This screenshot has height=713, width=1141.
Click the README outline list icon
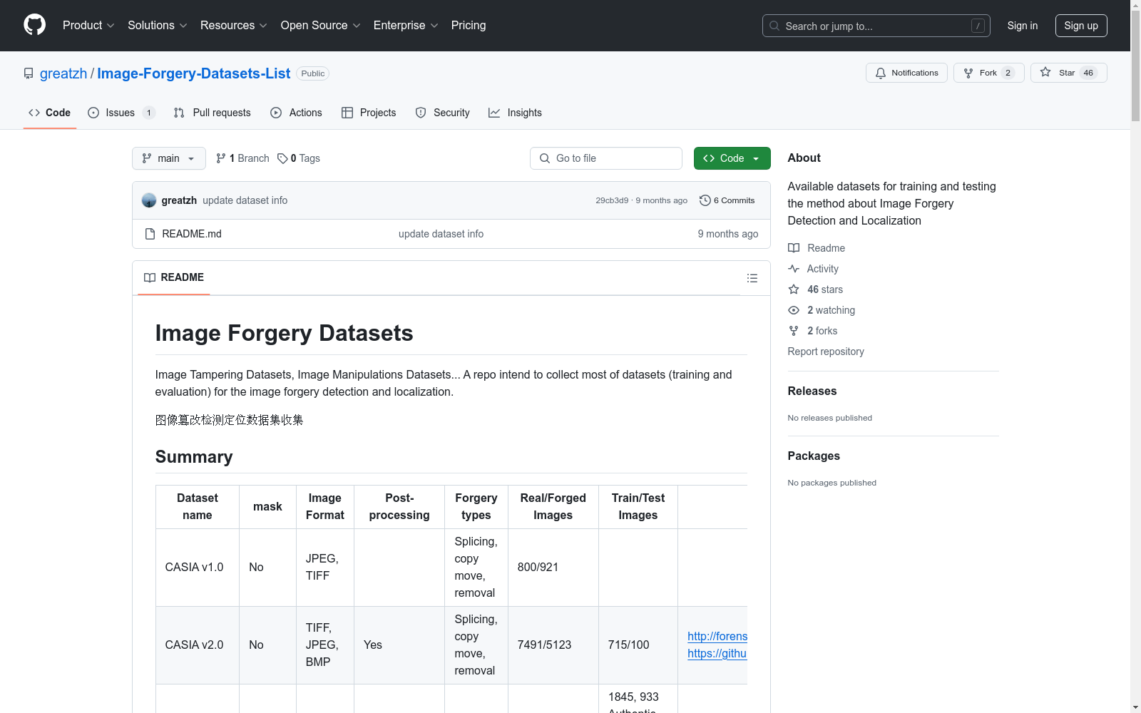752,278
